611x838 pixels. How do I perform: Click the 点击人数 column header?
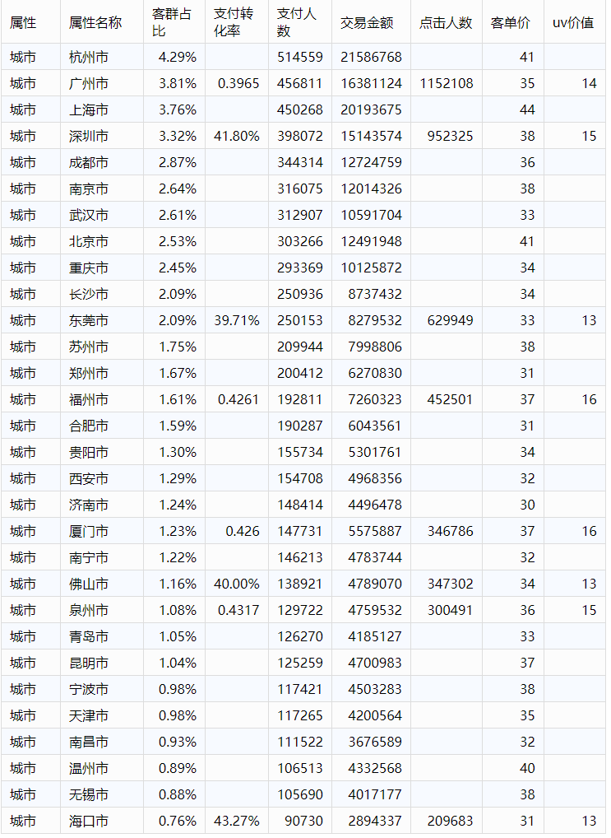pyautogui.click(x=446, y=23)
